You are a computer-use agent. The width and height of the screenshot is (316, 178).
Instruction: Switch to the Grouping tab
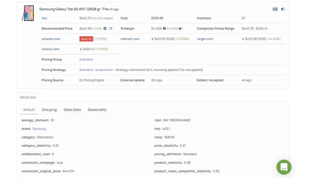pos(49,110)
